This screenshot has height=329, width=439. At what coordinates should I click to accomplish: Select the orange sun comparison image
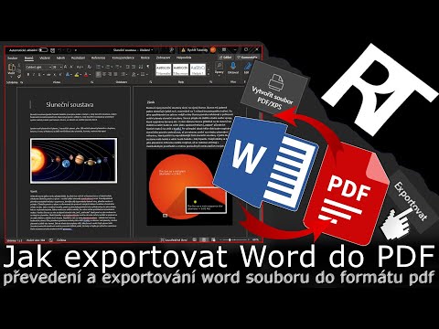(189, 188)
